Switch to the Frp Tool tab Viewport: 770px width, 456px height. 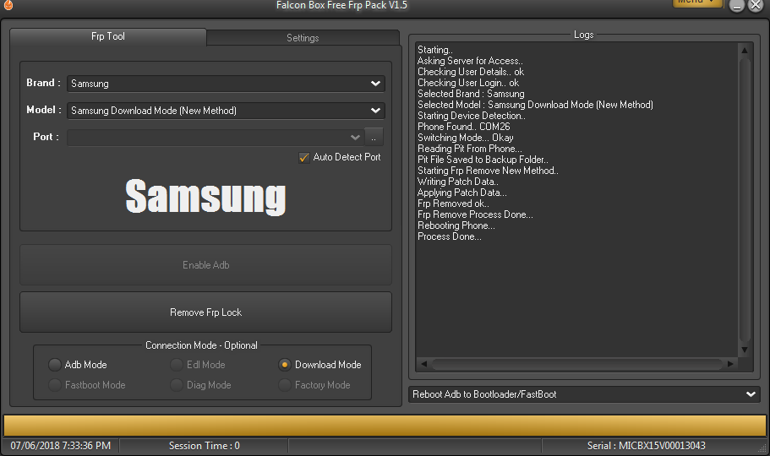[108, 36]
